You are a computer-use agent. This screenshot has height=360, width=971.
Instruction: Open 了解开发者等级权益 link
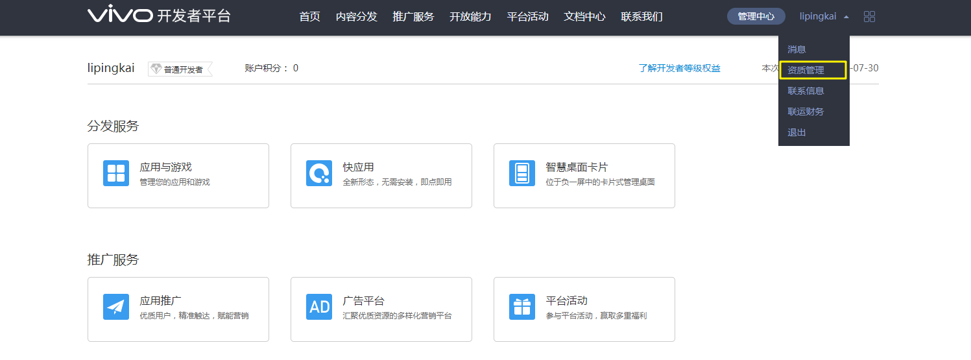[x=679, y=68]
